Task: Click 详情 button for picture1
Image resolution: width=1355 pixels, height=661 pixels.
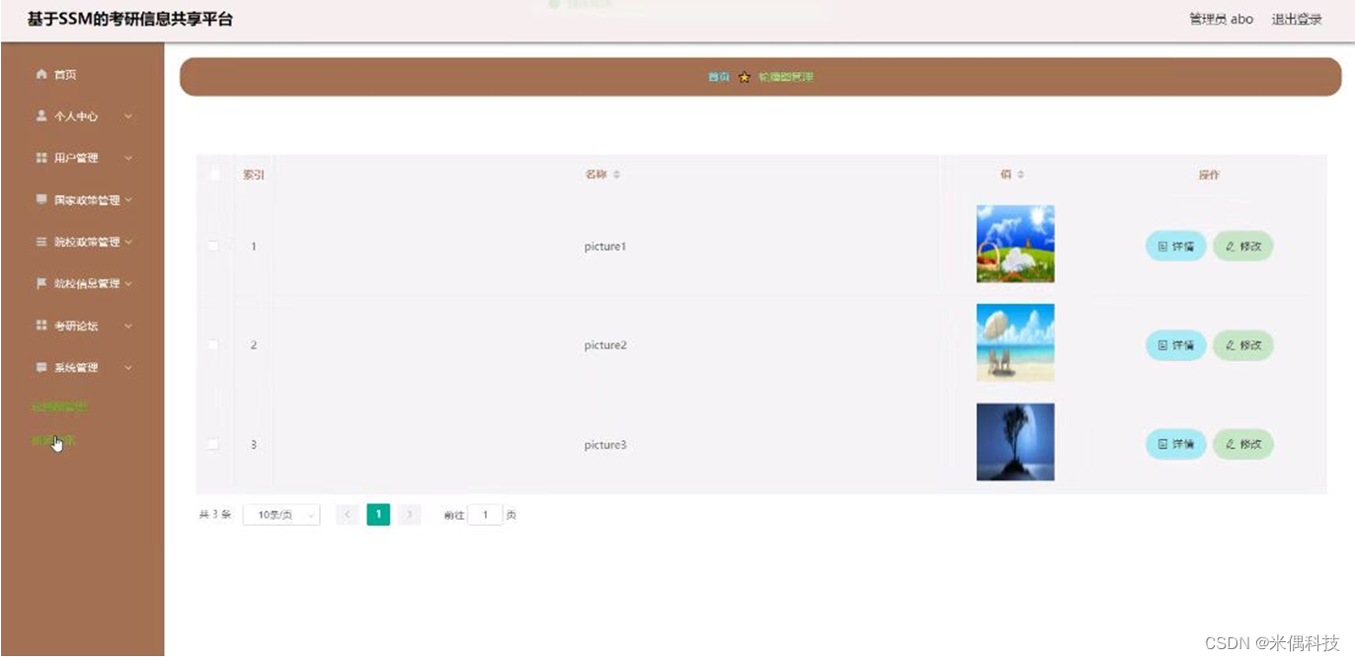Action: pos(1175,246)
